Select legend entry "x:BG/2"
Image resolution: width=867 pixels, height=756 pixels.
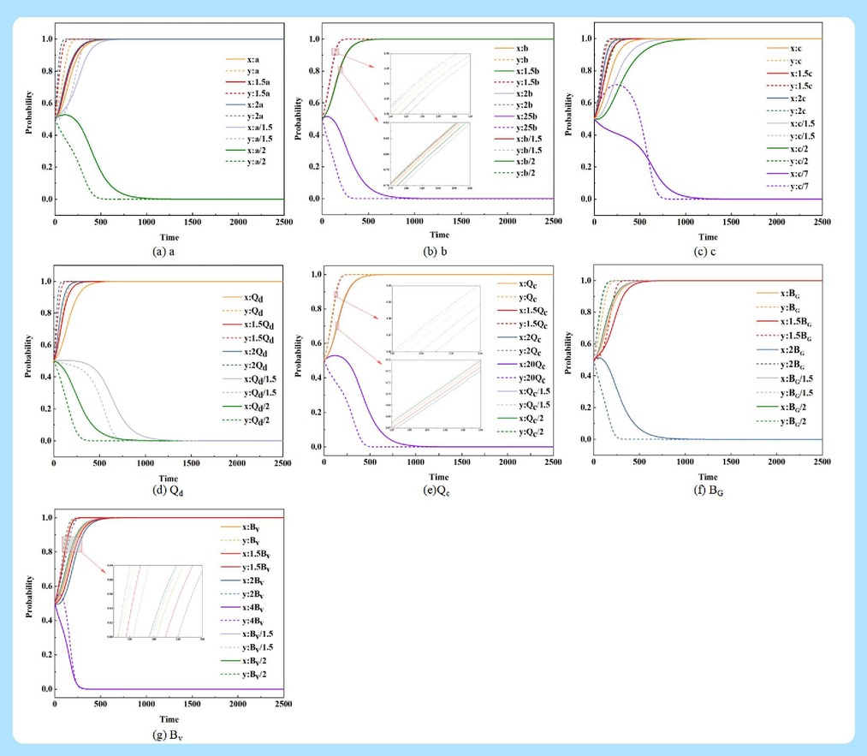(x=782, y=407)
